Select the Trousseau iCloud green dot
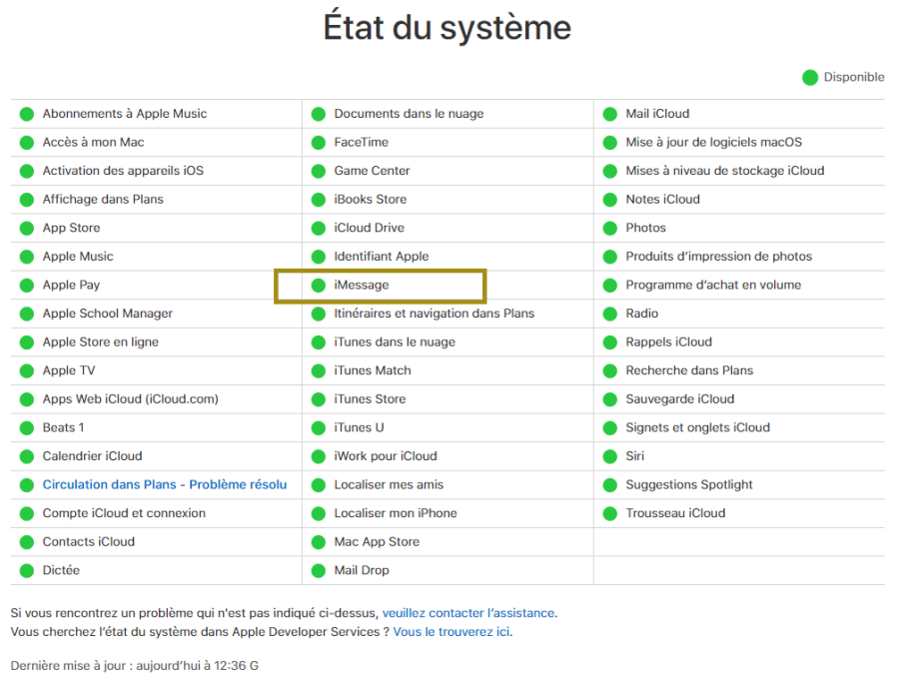The image size is (899, 677). click(x=610, y=513)
